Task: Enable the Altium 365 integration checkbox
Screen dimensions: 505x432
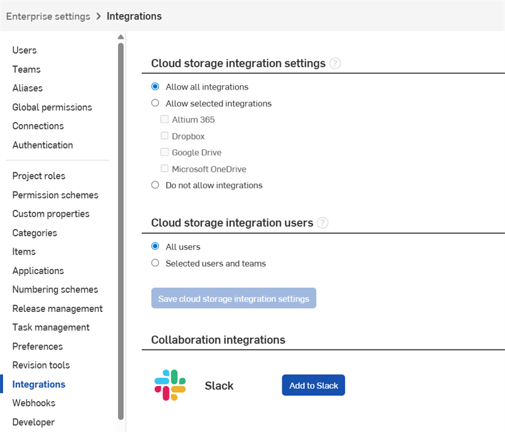Action: [165, 119]
